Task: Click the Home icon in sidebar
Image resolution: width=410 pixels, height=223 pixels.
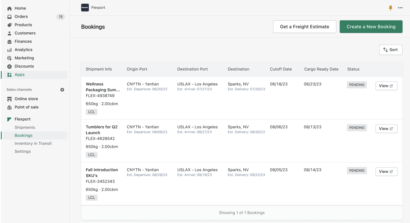Action: (x=10, y=8)
